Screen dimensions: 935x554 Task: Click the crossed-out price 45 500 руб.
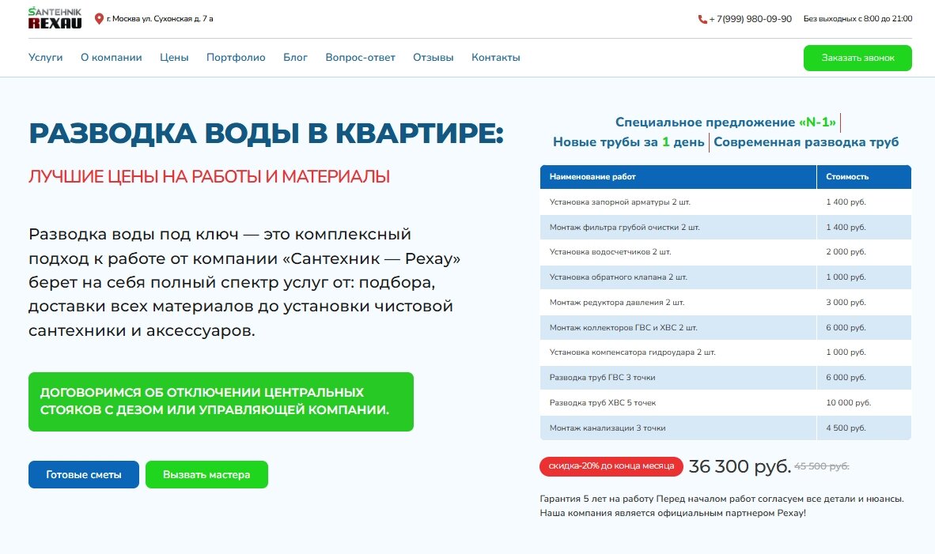822,466
